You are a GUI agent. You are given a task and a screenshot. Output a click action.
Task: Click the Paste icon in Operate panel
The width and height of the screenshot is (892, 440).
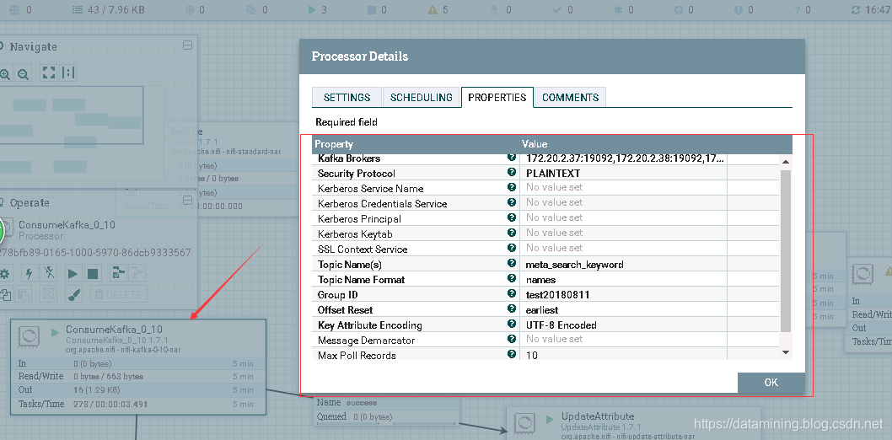tap(24, 294)
